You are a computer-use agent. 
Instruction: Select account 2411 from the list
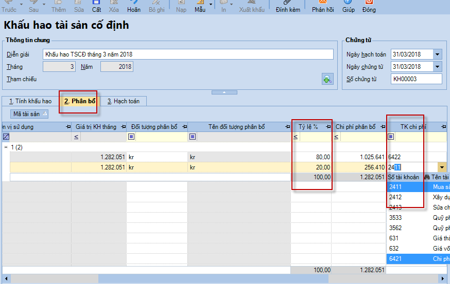pyautogui.click(x=418, y=187)
